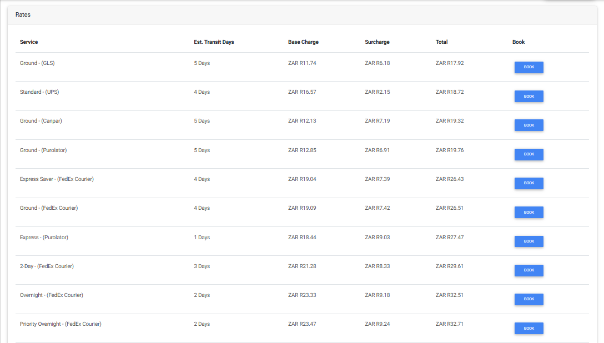Viewport: 604px width, 343px height.
Task: Click the Priority Overnight ZAR R32.71 total
Action: click(450, 324)
